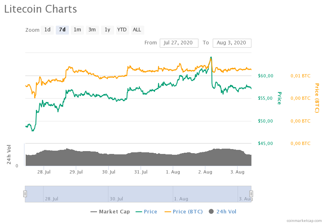
Task: Select the 7d zoom range
Action: click(62, 30)
